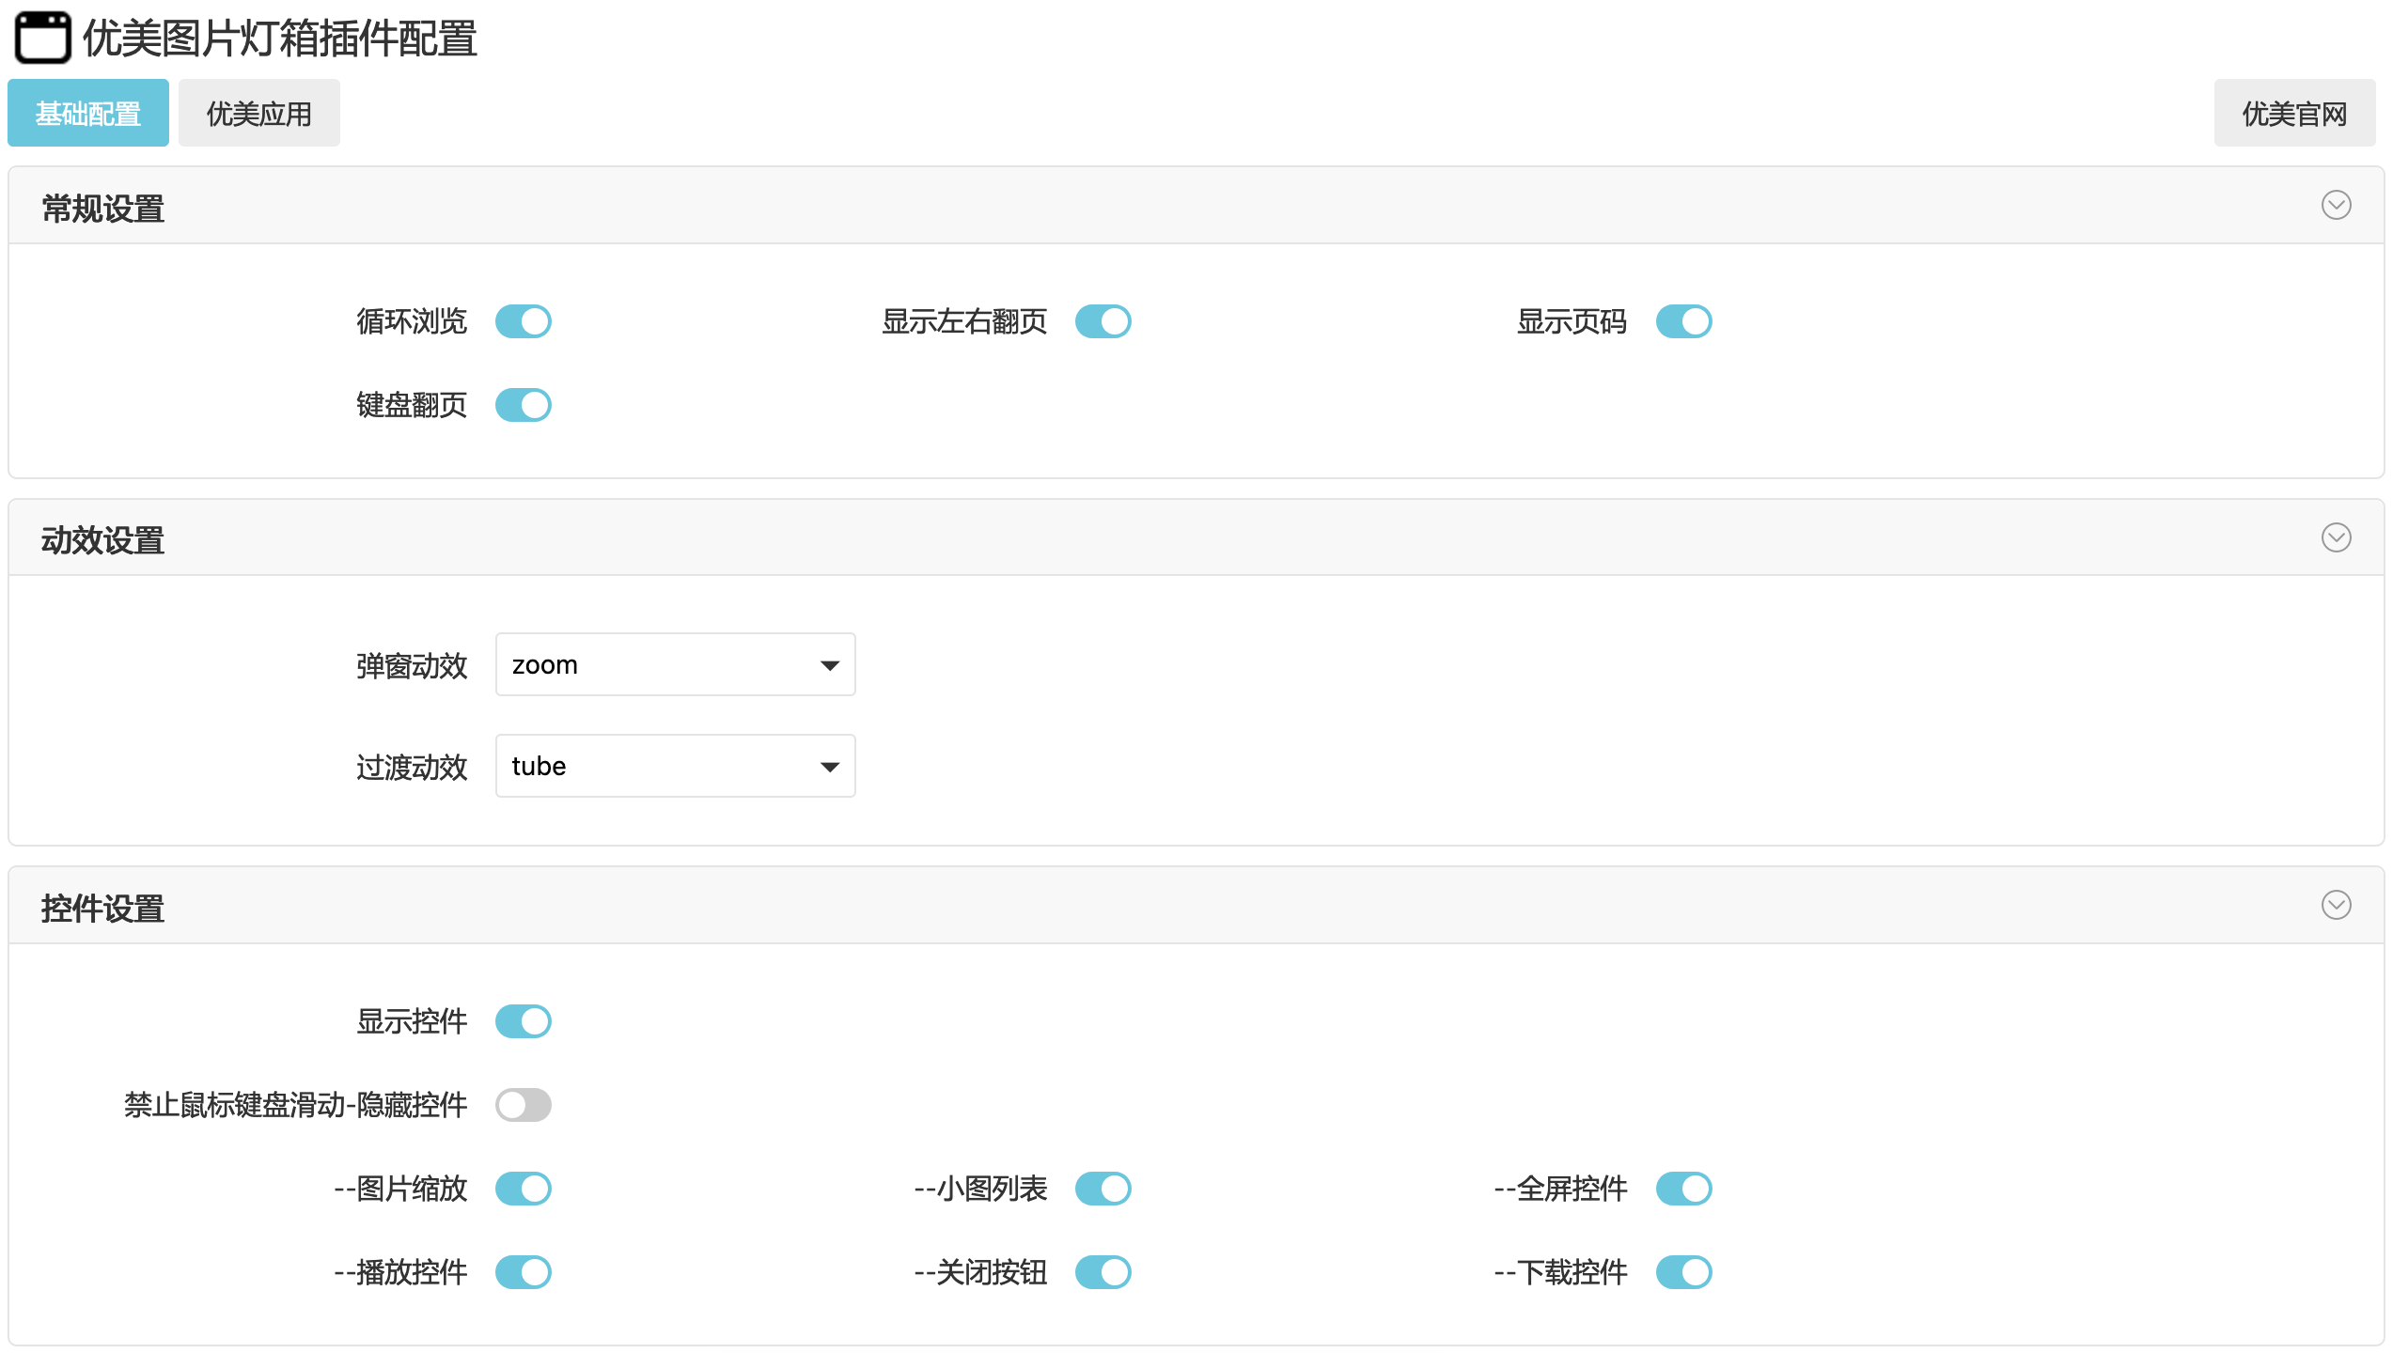Open the 弹窗动效 zoom dropdown
This screenshot has height=1353, width=2393.
pos(675,665)
